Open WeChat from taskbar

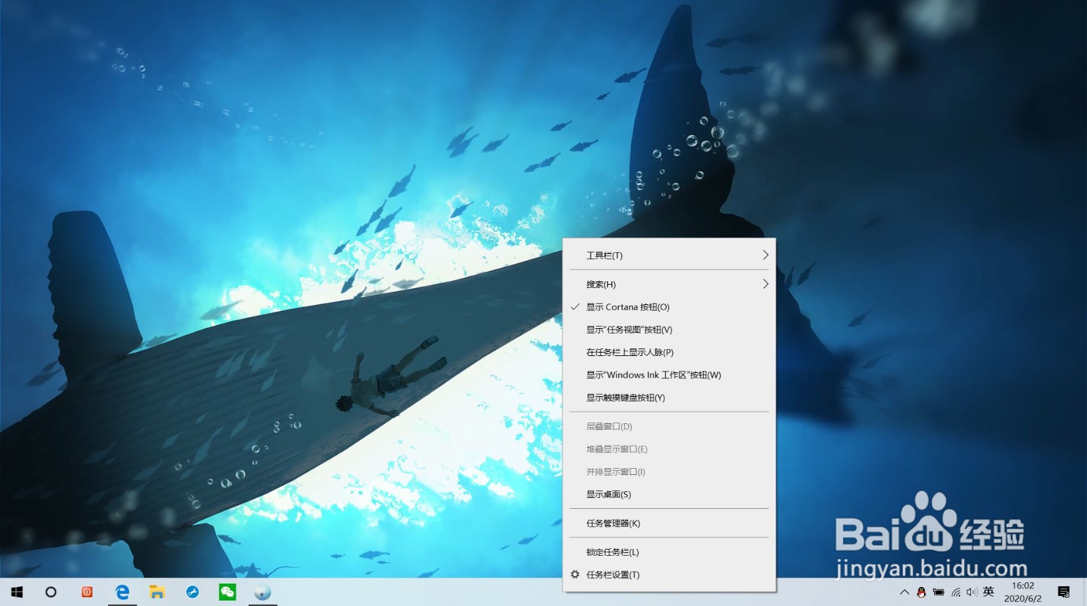(x=228, y=592)
